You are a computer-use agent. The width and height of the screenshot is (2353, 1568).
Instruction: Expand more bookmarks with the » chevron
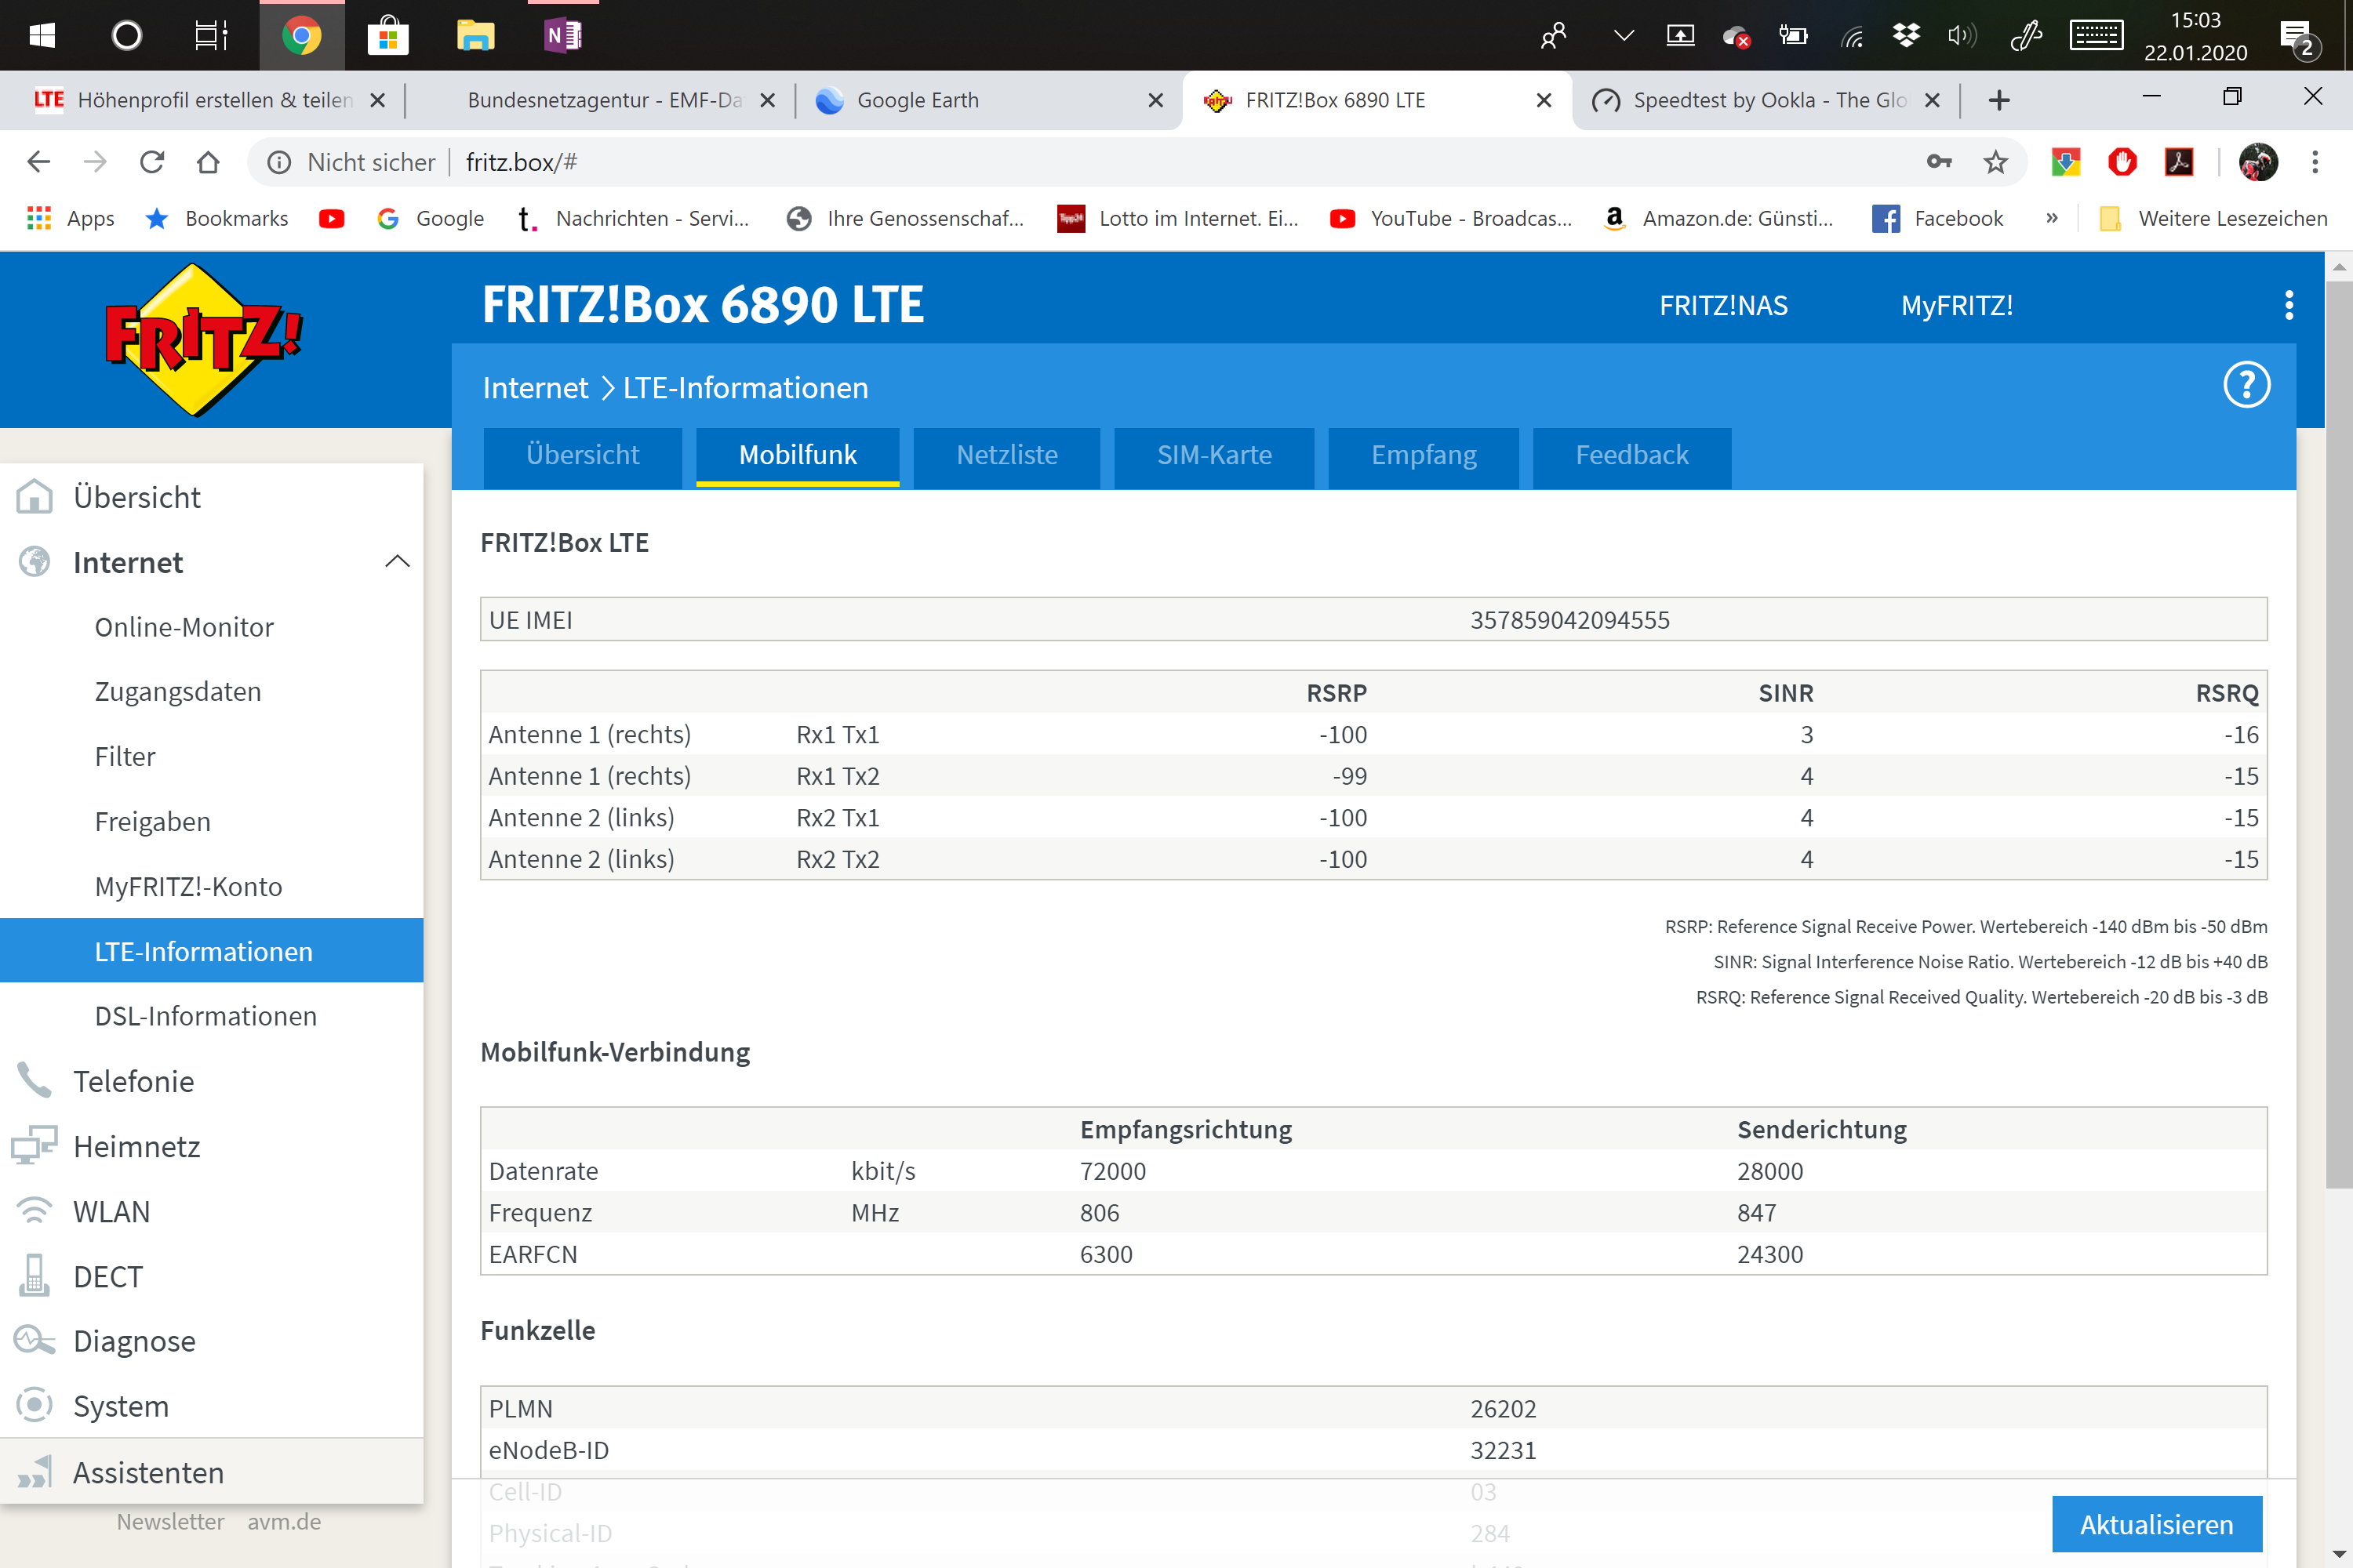click(2052, 218)
